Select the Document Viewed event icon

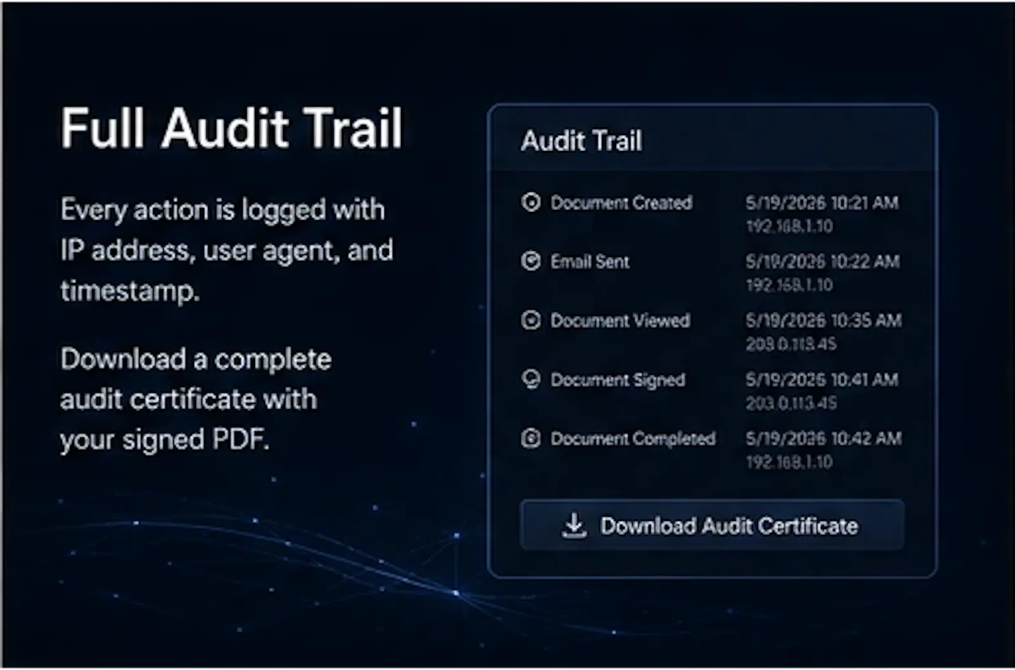click(x=531, y=320)
